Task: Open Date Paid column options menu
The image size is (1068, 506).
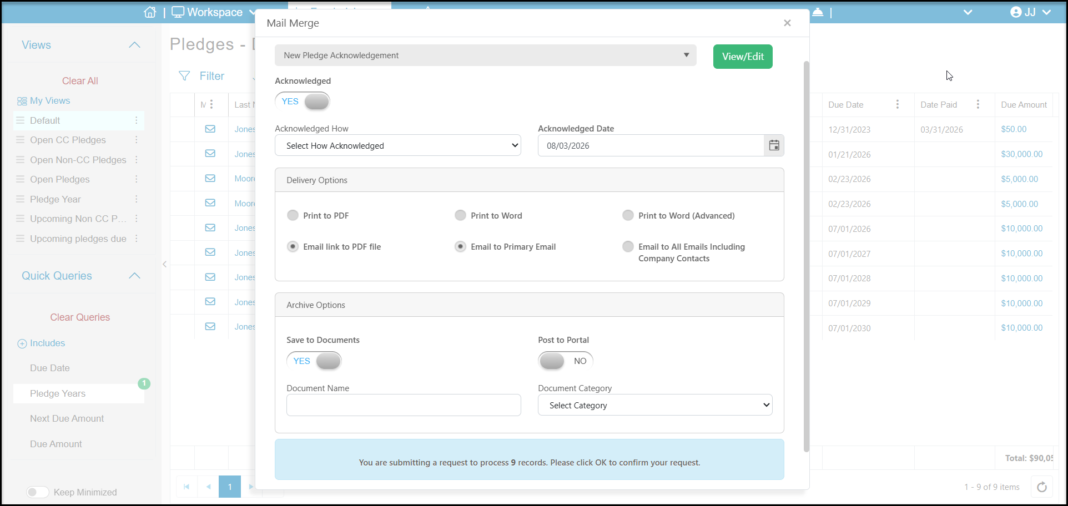Action: pos(978,104)
